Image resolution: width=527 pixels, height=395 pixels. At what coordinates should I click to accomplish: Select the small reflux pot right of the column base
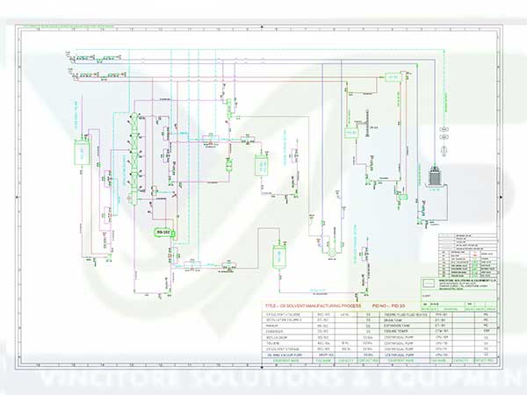155,190
